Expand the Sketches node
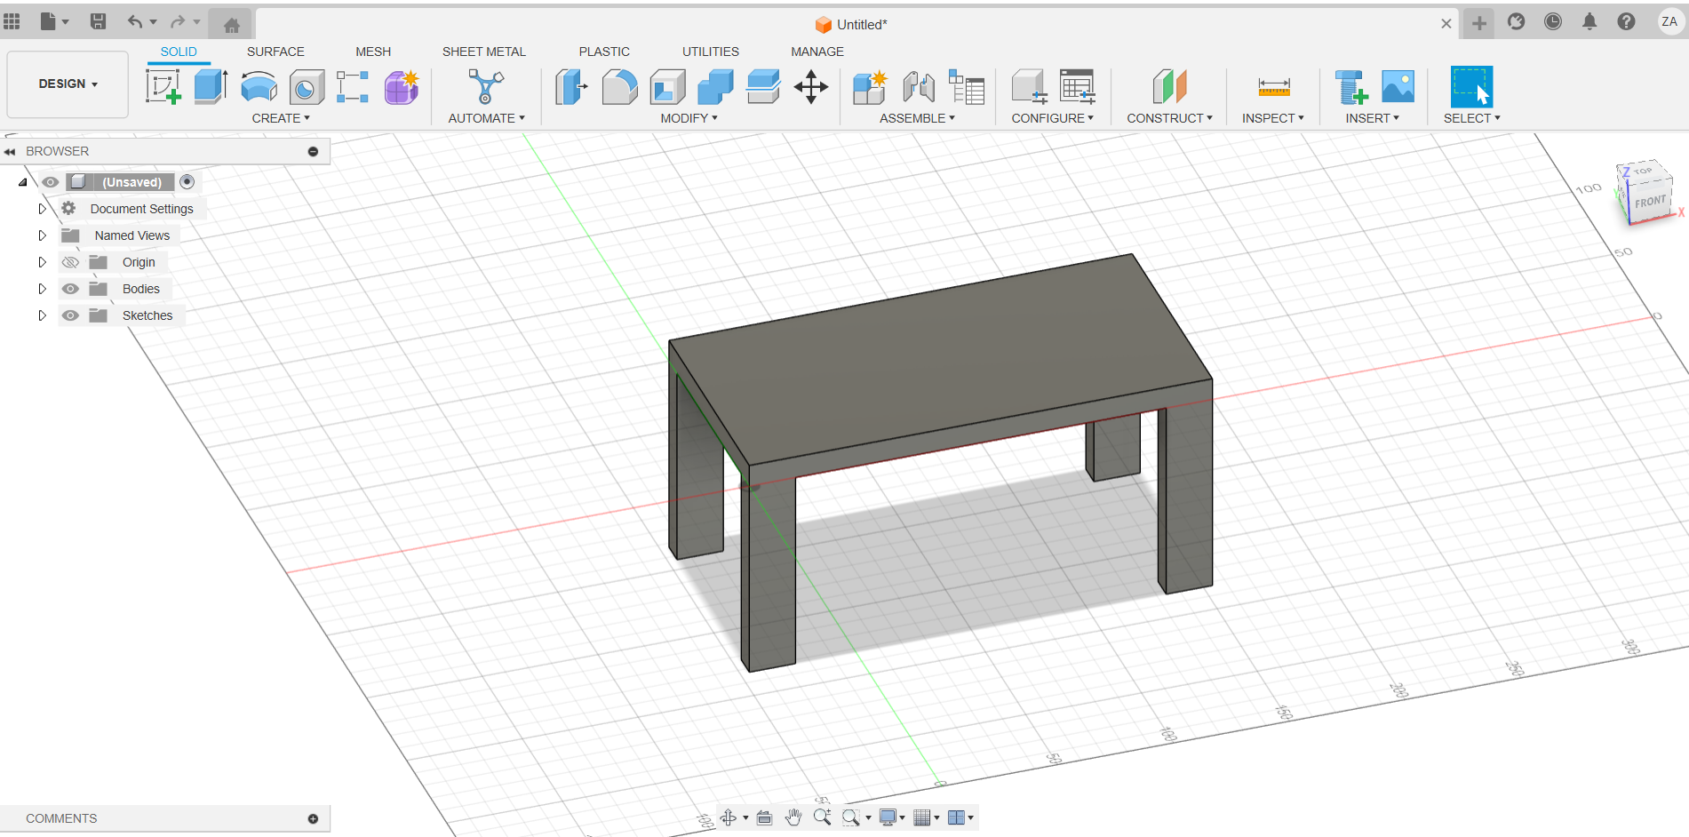Viewport: 1689px width, 837px height. pos(42,315)
